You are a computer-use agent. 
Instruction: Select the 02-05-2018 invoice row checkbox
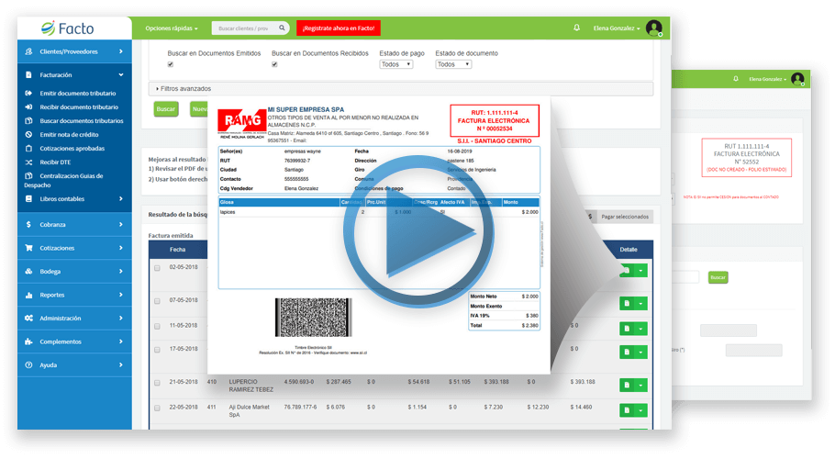pyautogui.click(x=157, y=267)
